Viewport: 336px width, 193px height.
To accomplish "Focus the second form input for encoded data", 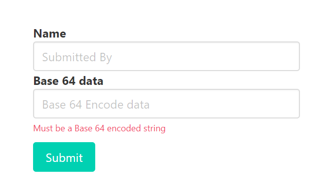I will [x=166, y=104].
